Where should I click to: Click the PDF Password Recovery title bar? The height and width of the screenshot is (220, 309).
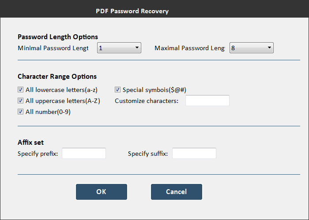tap(154, 9)
